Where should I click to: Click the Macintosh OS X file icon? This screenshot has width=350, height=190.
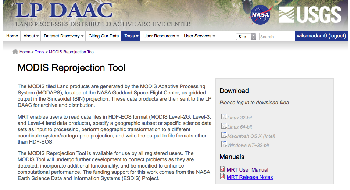tap(224, 135)
